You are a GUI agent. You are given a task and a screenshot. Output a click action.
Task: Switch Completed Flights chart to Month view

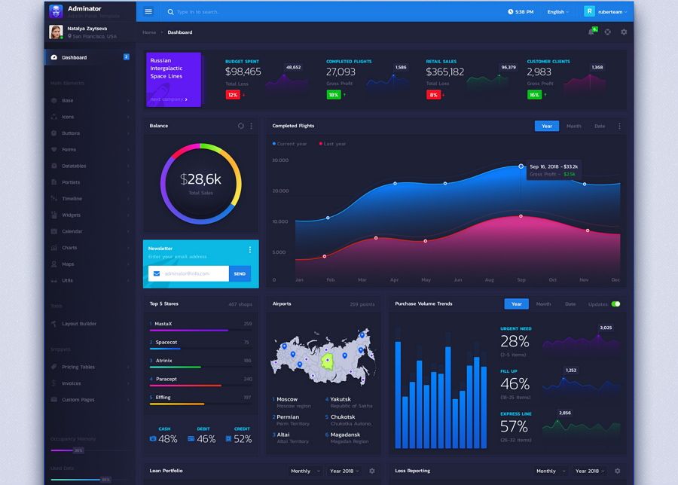[573, 126]
